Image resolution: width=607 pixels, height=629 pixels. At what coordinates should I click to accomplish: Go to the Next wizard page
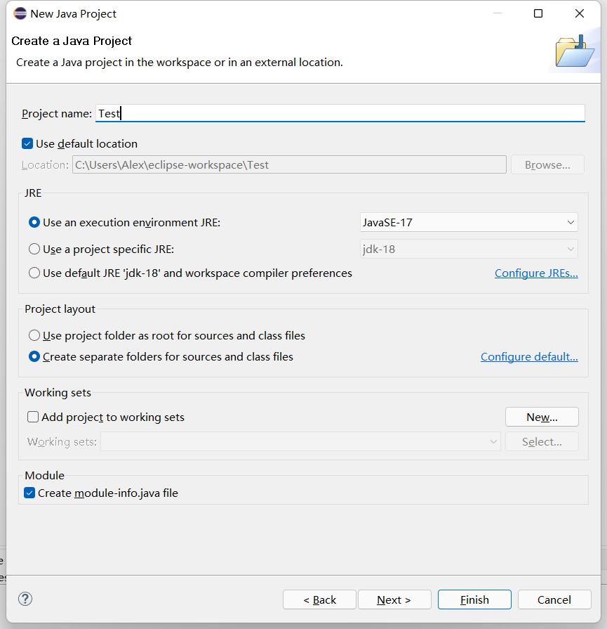tap(394, 599)
